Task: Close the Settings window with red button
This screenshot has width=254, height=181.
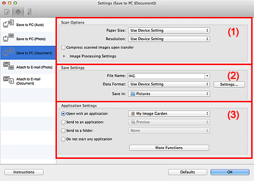Action: [x=4, y=3]
